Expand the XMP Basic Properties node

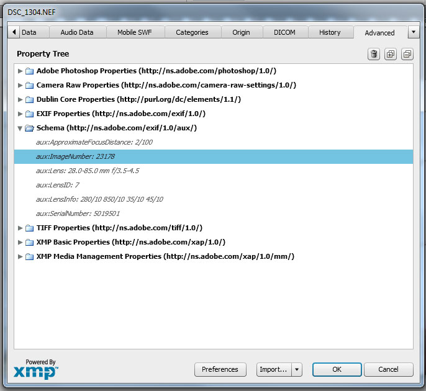[x=20, y=243]
